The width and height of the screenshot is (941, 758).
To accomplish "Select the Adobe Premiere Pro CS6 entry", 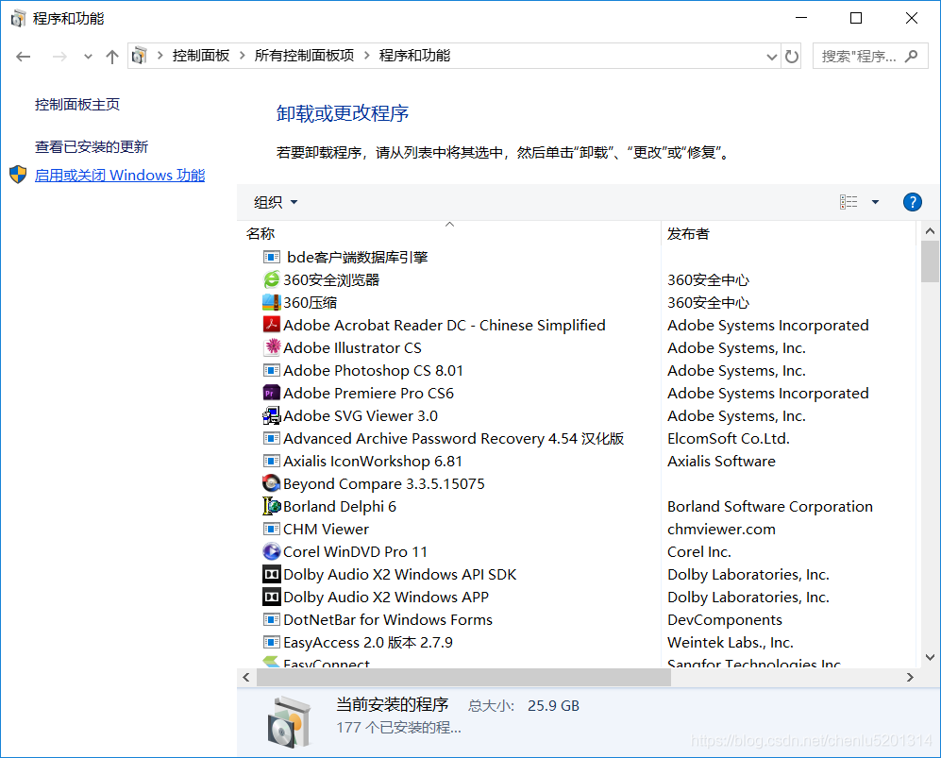I will pos(368,393).
